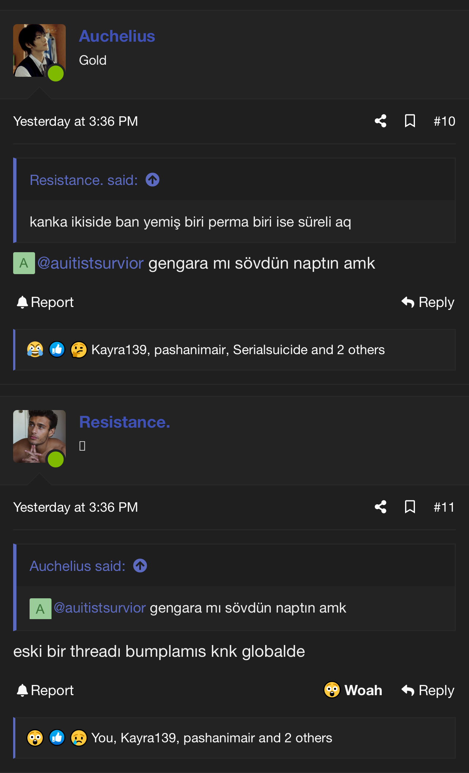Screen dimensions: 469x773
Task: Show who reacted: 'Kayra139, pashanimair, Serialsuicide and 2 others'
Action: [238, 350]
